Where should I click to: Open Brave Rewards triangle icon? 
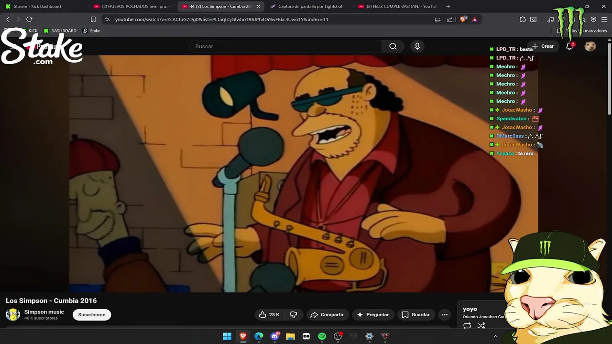(475, 19)
